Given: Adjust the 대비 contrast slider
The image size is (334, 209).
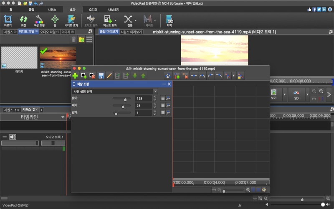Looking at the screenshot, I should click(123, 106).
